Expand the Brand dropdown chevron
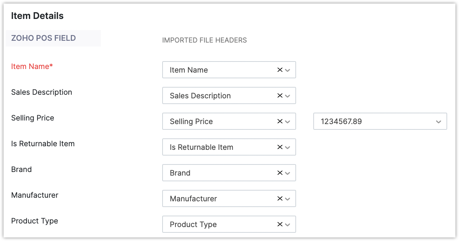459x241 pixels. coord(288,173)
